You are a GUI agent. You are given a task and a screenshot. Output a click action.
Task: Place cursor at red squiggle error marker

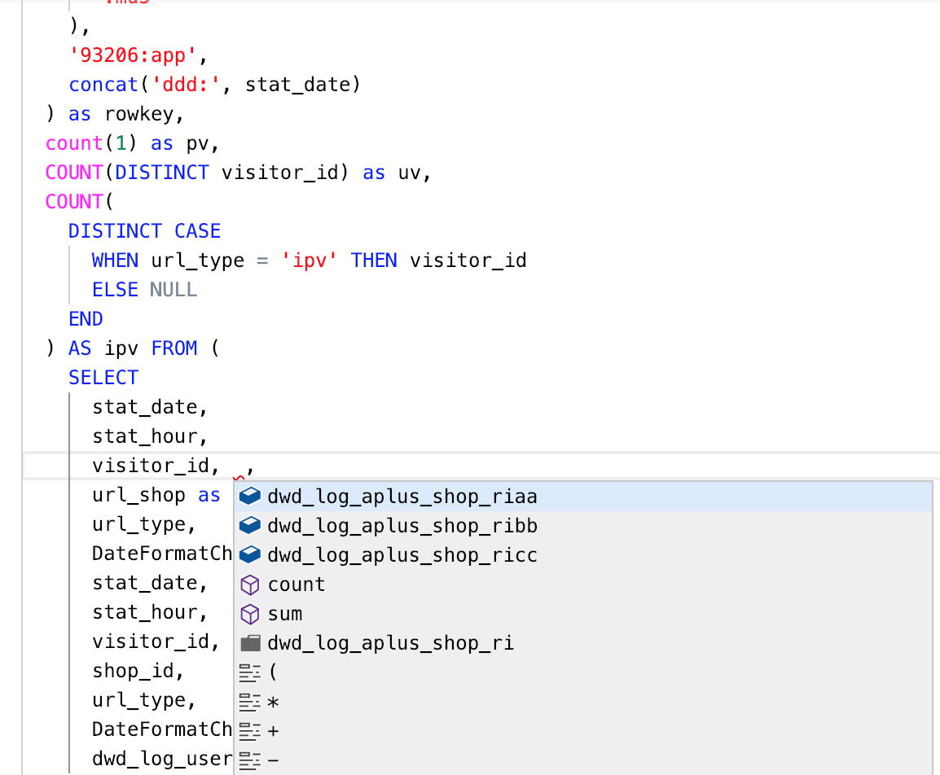pyautogui.click(x=239, y=477)
